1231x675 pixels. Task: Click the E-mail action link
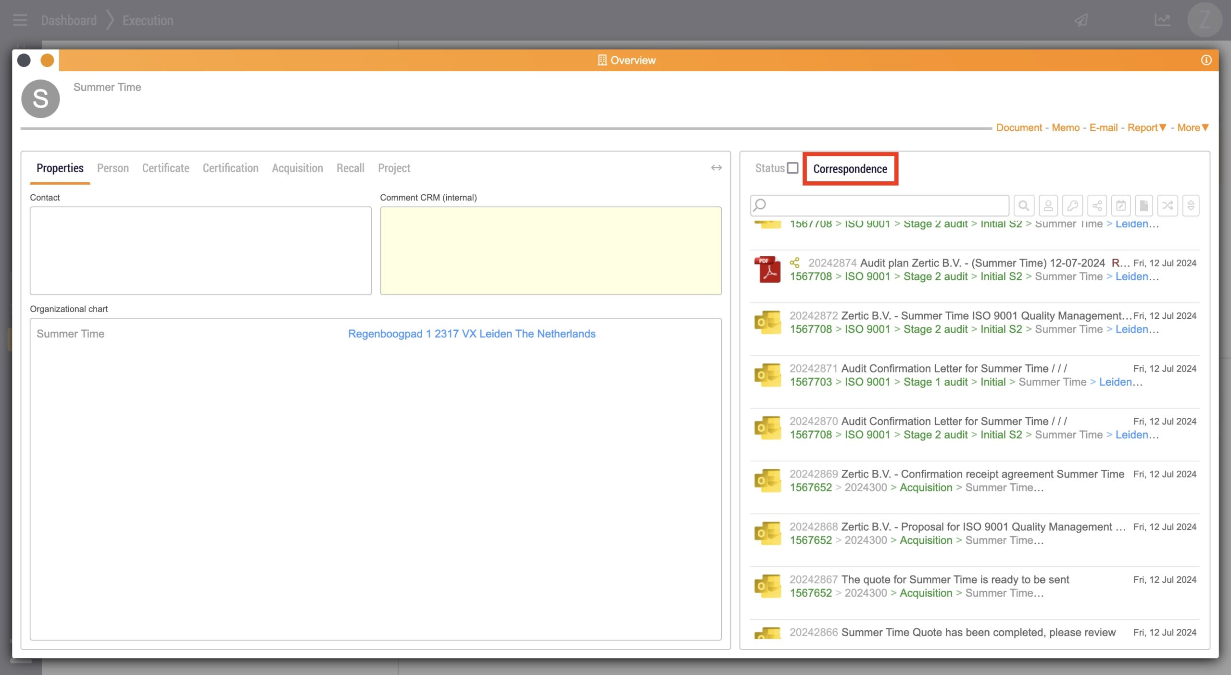click(x=1103, y=127)
